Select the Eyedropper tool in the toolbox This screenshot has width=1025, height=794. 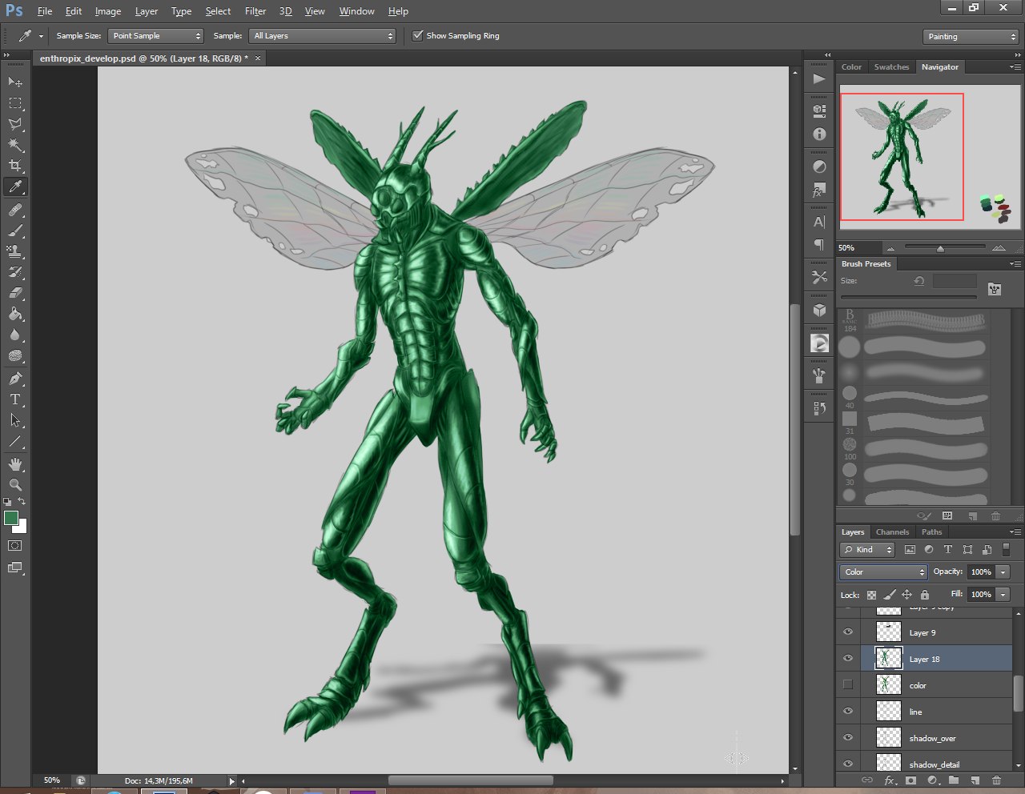coord(15,186)
